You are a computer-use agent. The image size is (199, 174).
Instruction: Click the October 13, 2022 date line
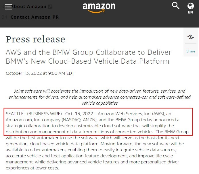(x=40, y=73)
